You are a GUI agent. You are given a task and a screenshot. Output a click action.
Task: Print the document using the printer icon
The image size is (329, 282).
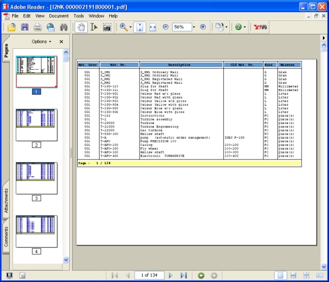38,27
